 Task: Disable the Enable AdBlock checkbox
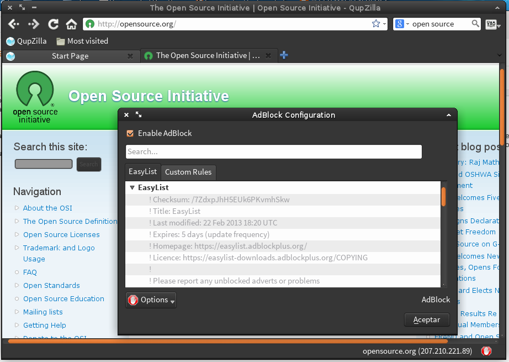point(130,133)
